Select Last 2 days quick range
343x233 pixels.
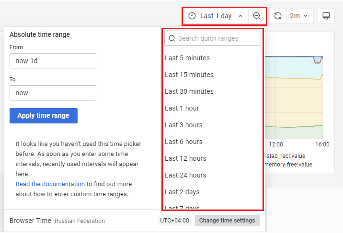[182, 192]
